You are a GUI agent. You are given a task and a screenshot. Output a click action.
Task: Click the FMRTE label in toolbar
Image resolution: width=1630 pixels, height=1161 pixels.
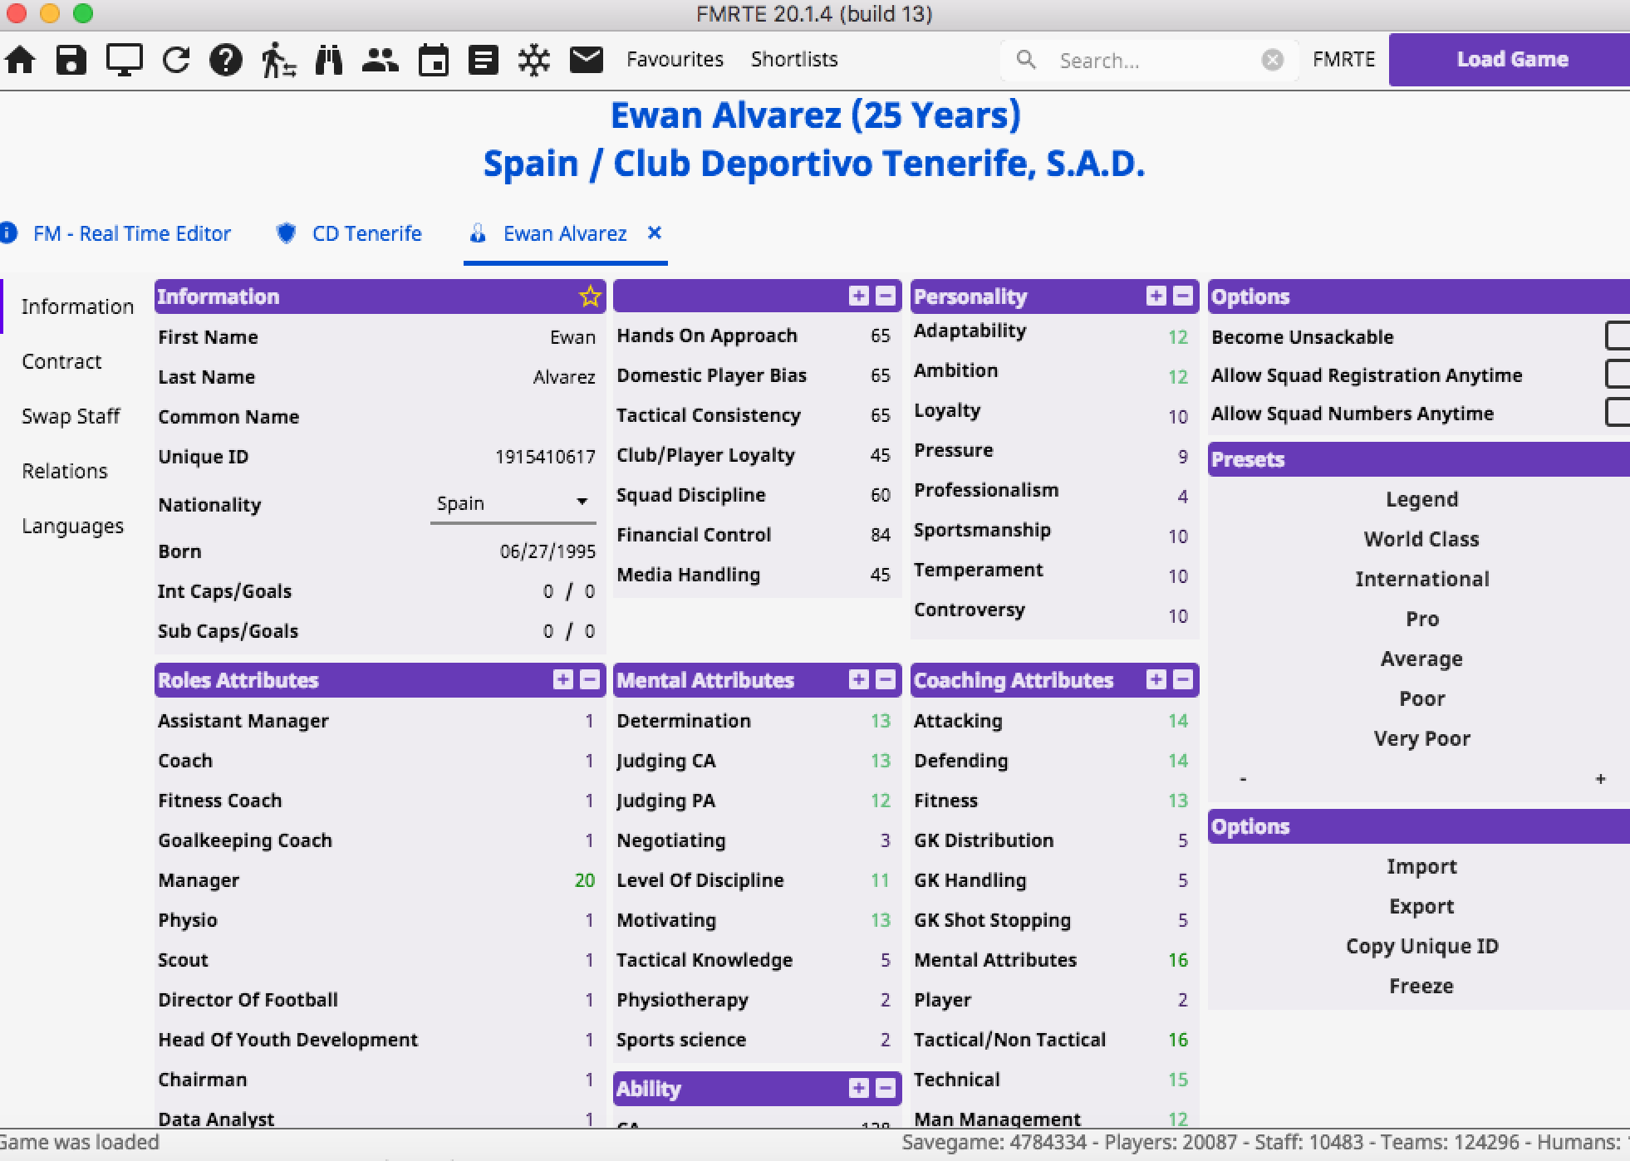pyautogui.click(x=1343, y=60)
